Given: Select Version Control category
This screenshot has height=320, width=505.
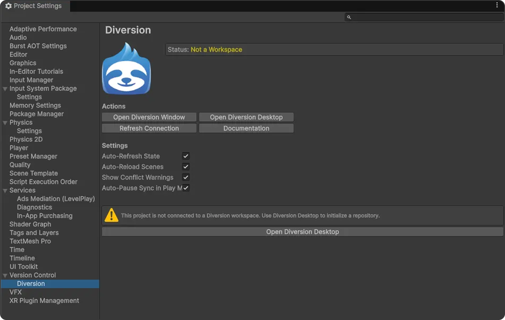Looking at the screenshot, I should coord(33,275).
